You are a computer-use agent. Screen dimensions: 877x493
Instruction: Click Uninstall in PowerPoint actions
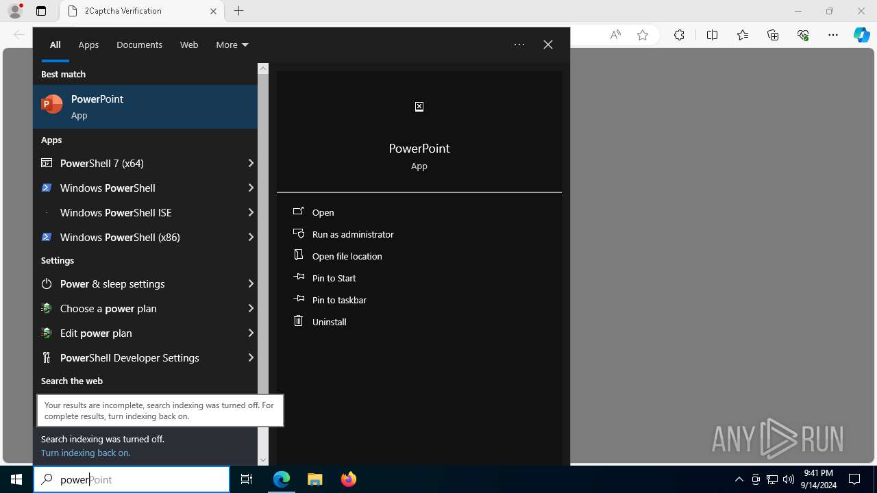(329, 322)
